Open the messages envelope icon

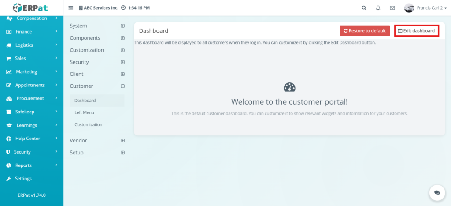[x=392, y=8]
